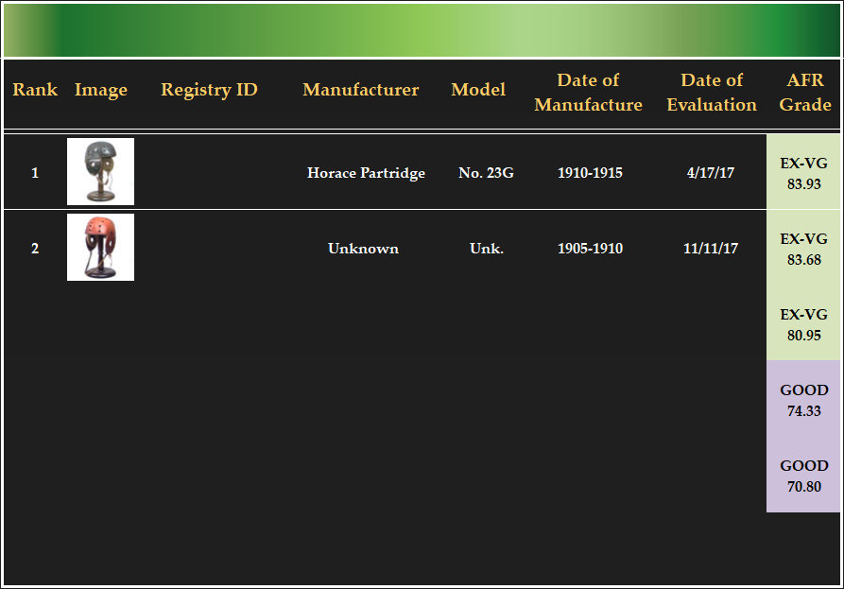
Task: Click the Horace Partridge manufacturer cell
Action: [x=366, y=173]
